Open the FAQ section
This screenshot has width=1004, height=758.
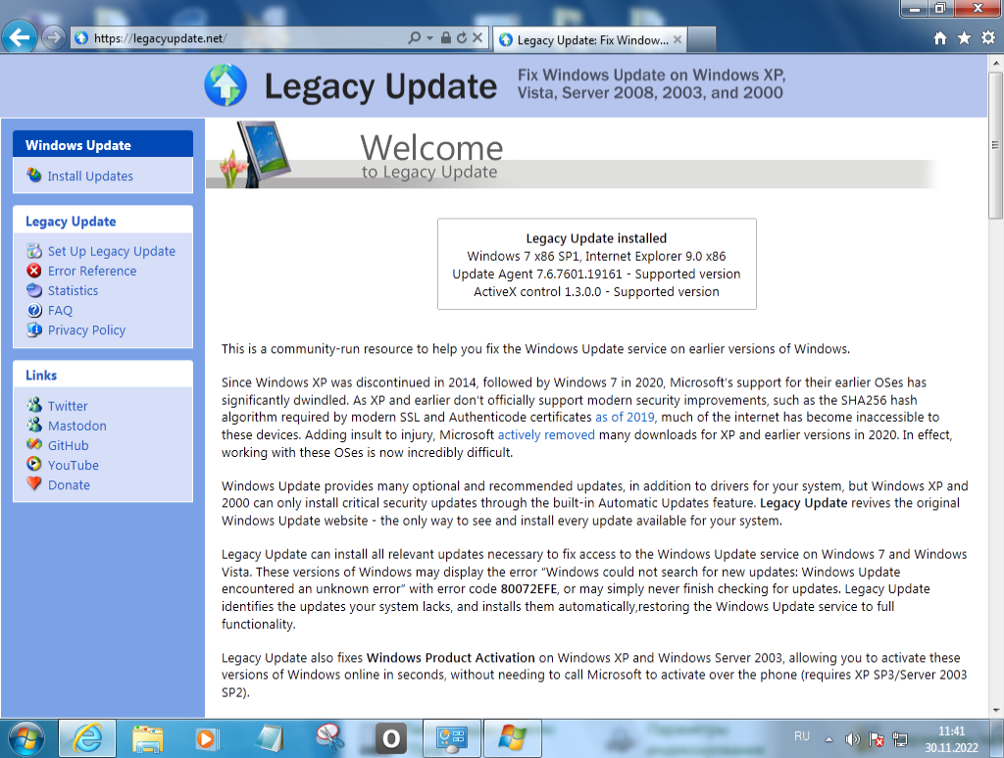click(62, 310)
